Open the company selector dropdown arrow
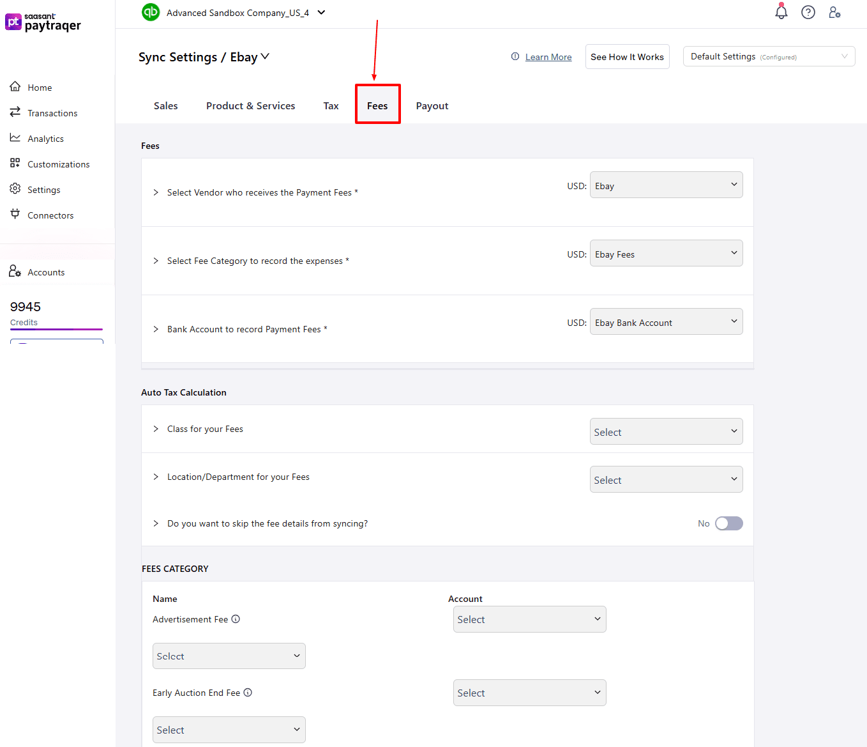867x747 pixels. click(x=321, y=12)
